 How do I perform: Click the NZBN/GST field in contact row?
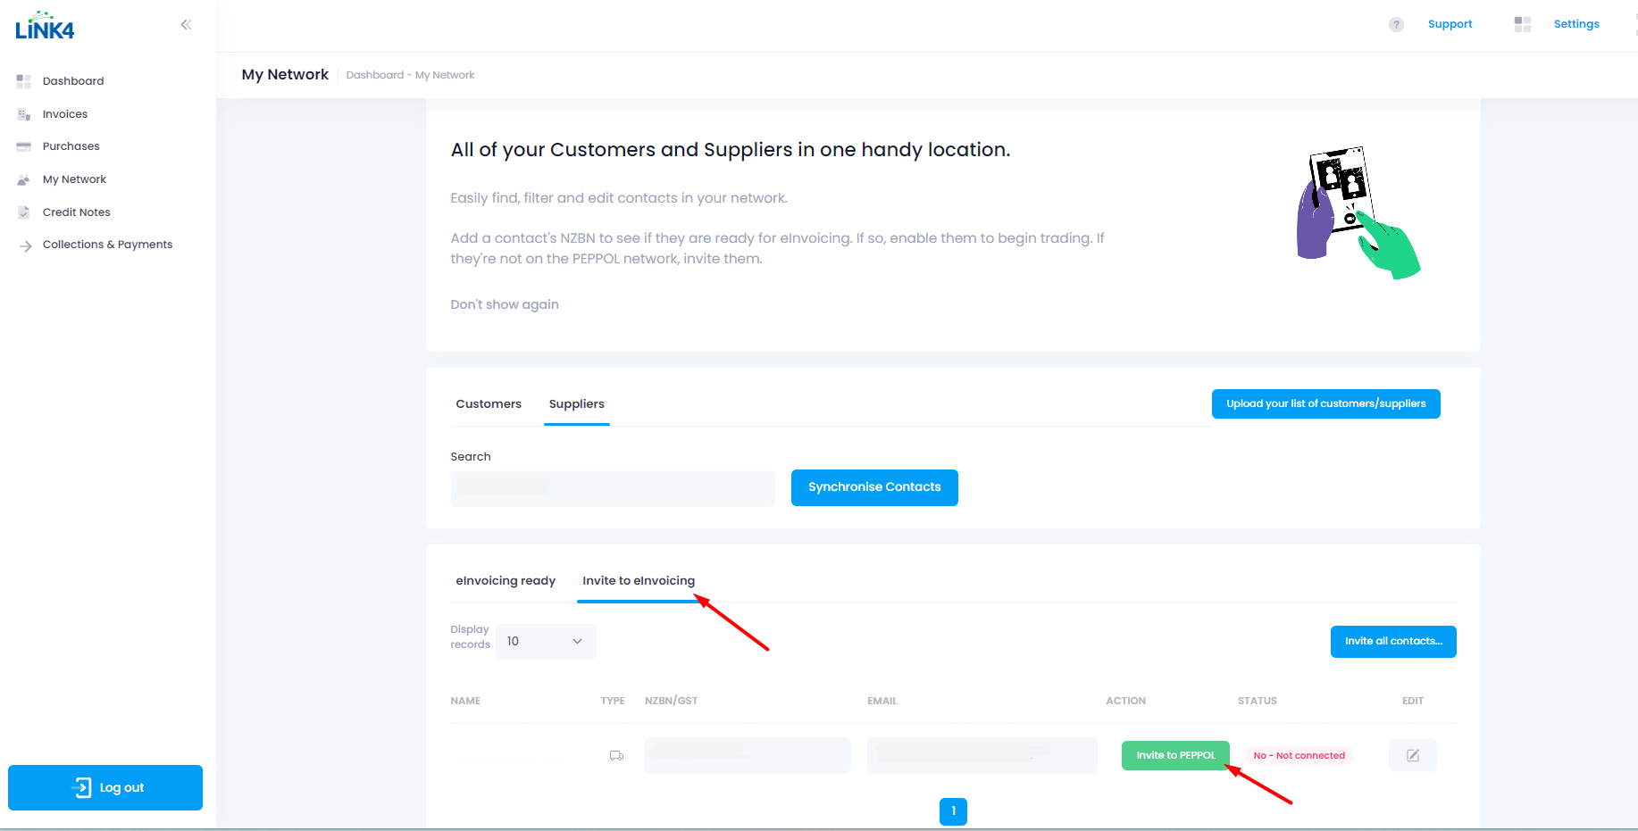point(748,755)
